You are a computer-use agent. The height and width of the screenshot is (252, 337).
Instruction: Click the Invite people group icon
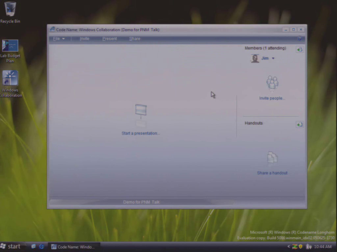272,83
